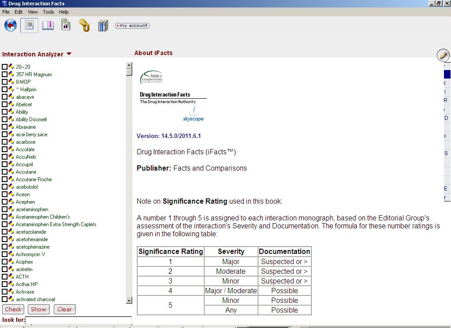This screenshot has width=451, height=328.
Task: Click the pencil annotation icon
Action: coord(443,55)
